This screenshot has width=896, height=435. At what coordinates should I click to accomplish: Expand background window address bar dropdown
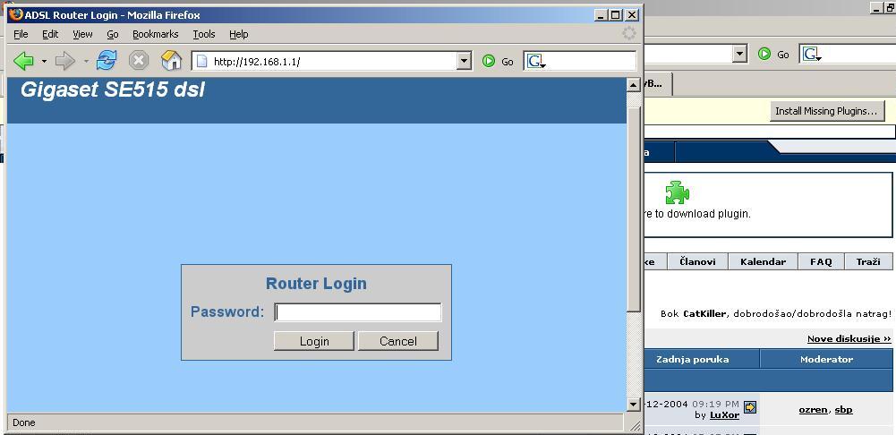click(740, 55)
